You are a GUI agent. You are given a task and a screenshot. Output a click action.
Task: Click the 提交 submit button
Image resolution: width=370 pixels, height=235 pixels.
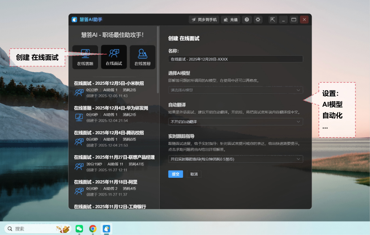[175, 174]
